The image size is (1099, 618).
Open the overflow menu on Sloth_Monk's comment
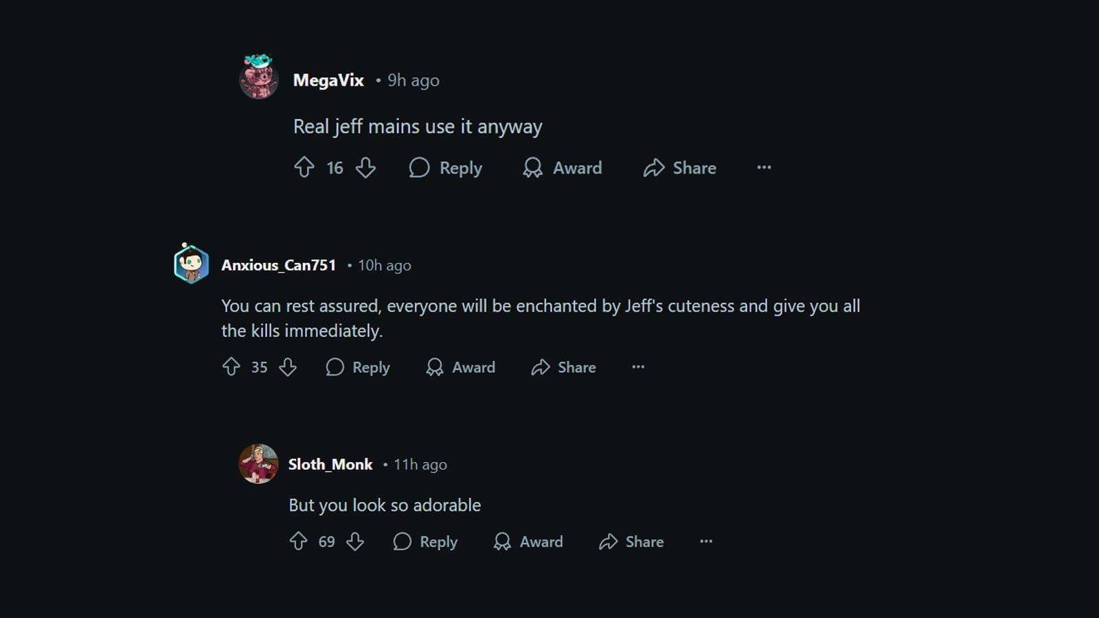[x=706, y=542]
